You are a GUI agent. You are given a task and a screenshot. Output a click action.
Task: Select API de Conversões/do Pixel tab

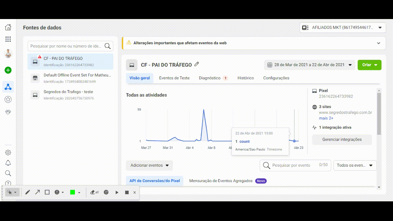(x=155, y=181)
